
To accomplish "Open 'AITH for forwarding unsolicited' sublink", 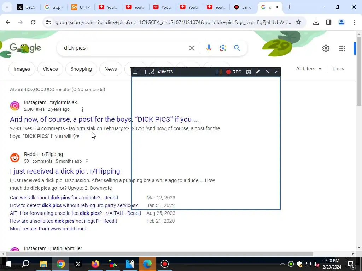I will click(76, 213).
